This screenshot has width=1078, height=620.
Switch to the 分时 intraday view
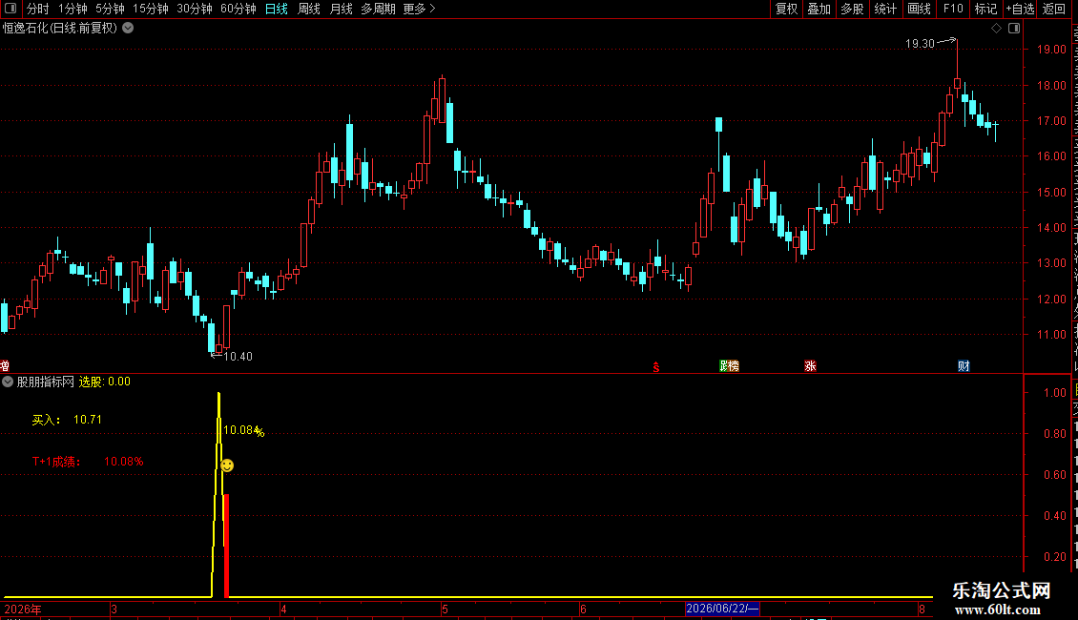click(x=38, y=9)
